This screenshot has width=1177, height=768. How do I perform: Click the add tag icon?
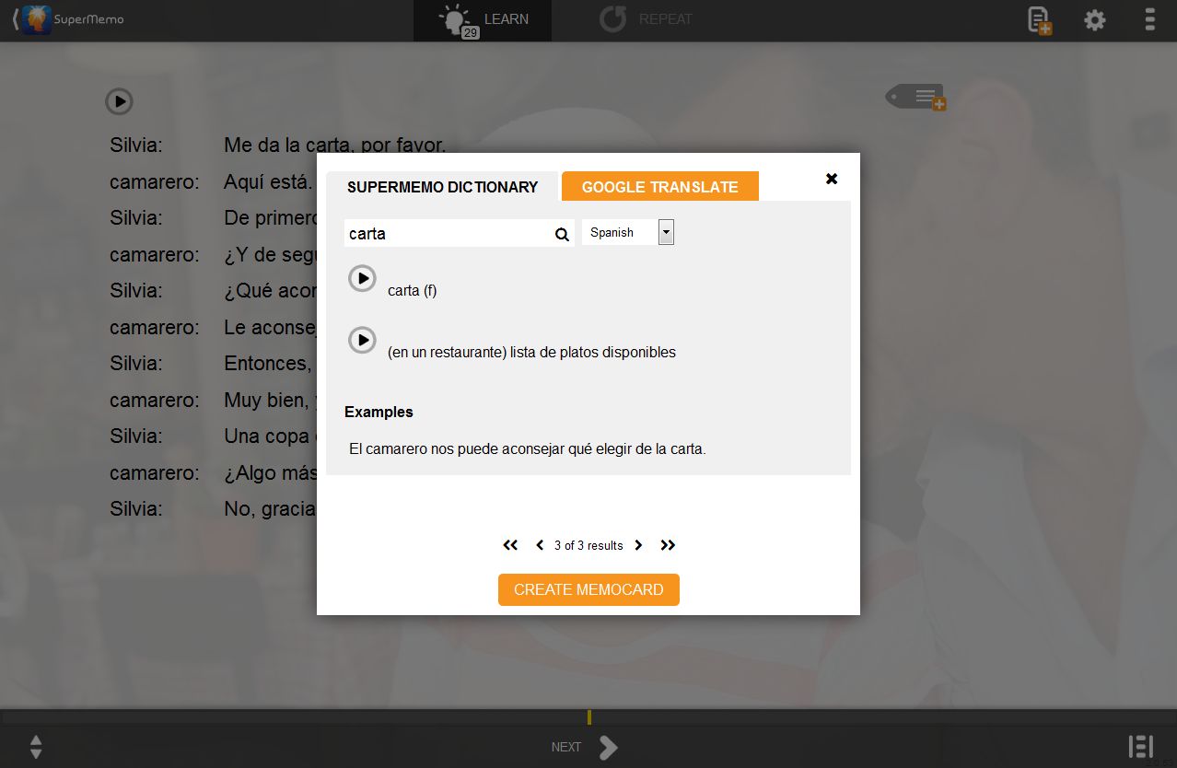tap(915, 97)
